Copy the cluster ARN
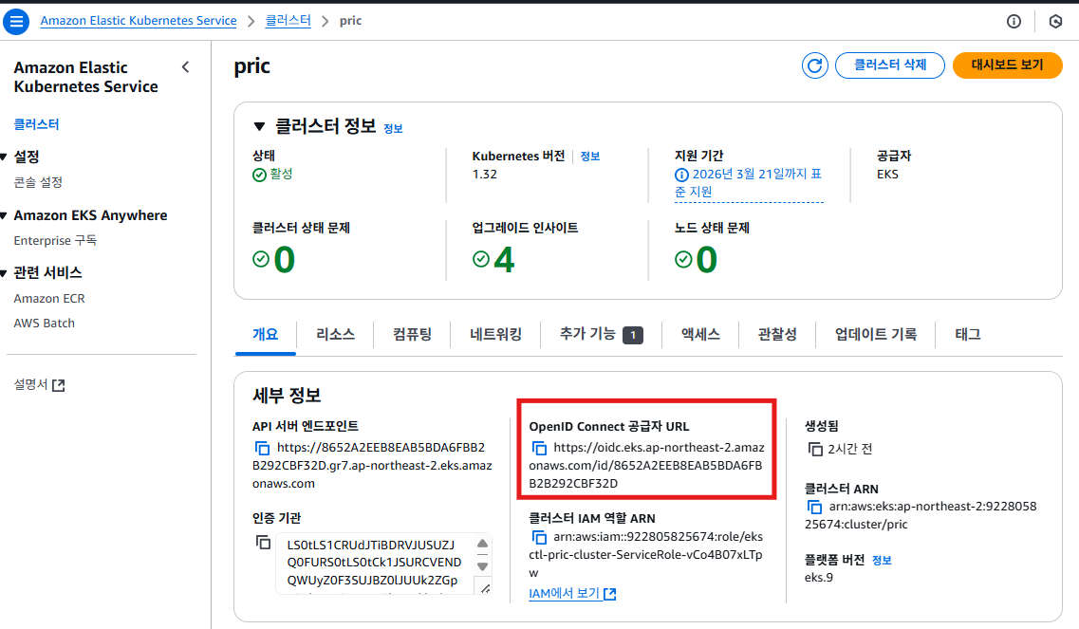The image size is (1079, 629). point(815,508)
